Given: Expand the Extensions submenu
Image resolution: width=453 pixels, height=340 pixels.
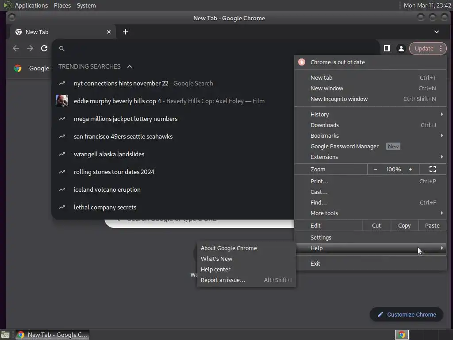Looking at the screenshot, I should coord(370,157).
